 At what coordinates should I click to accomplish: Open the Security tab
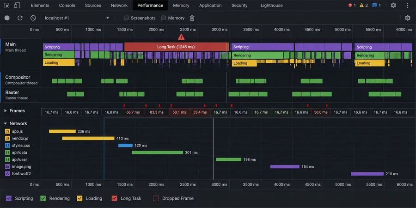point(239,5)
